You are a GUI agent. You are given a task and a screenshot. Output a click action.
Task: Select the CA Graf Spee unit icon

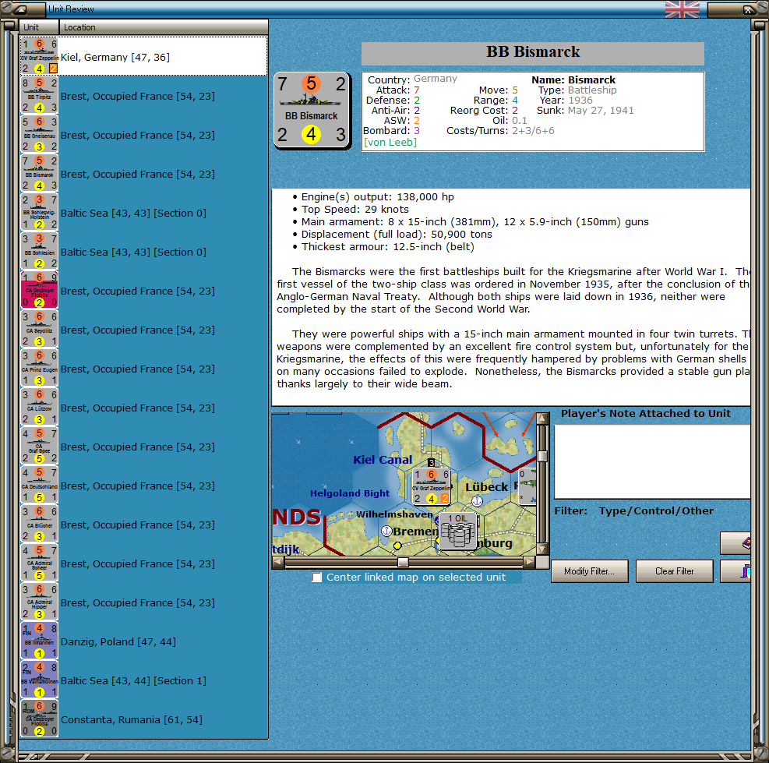point(39,447)
